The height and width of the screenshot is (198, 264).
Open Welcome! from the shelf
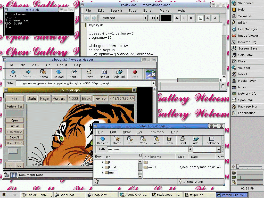(x=247, y=3)
